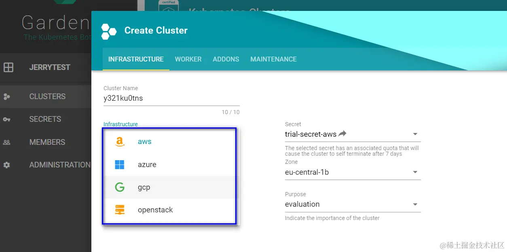Open the Maintenance tab
This screenshot has height=252, width=507.
click(273, 59)
